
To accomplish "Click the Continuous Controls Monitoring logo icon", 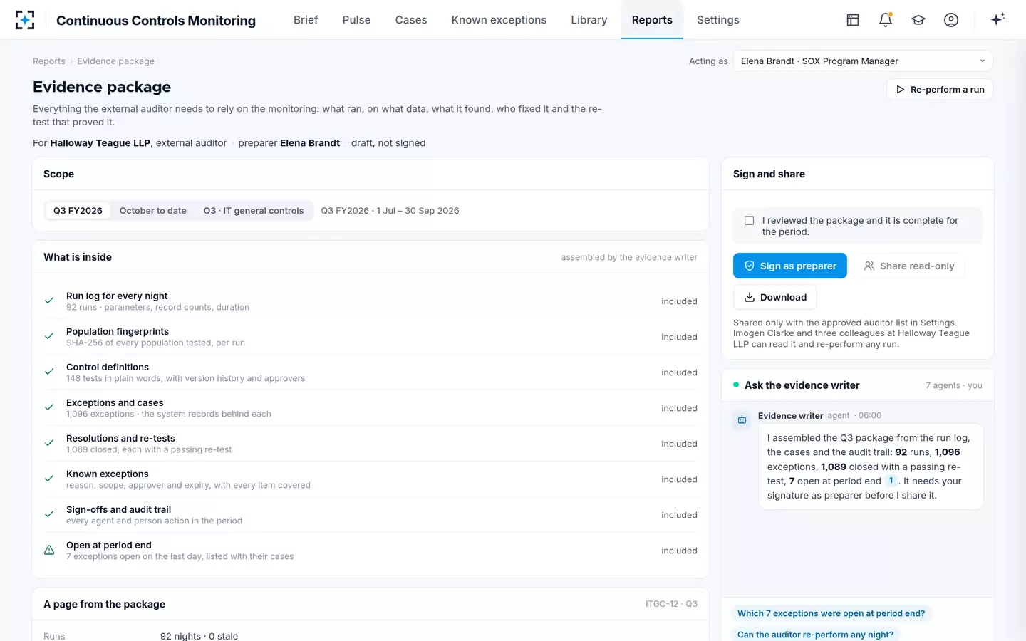I will (x=25, y=20).
